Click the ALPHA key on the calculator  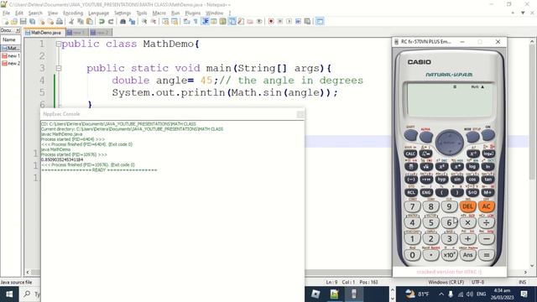[425, 137]
